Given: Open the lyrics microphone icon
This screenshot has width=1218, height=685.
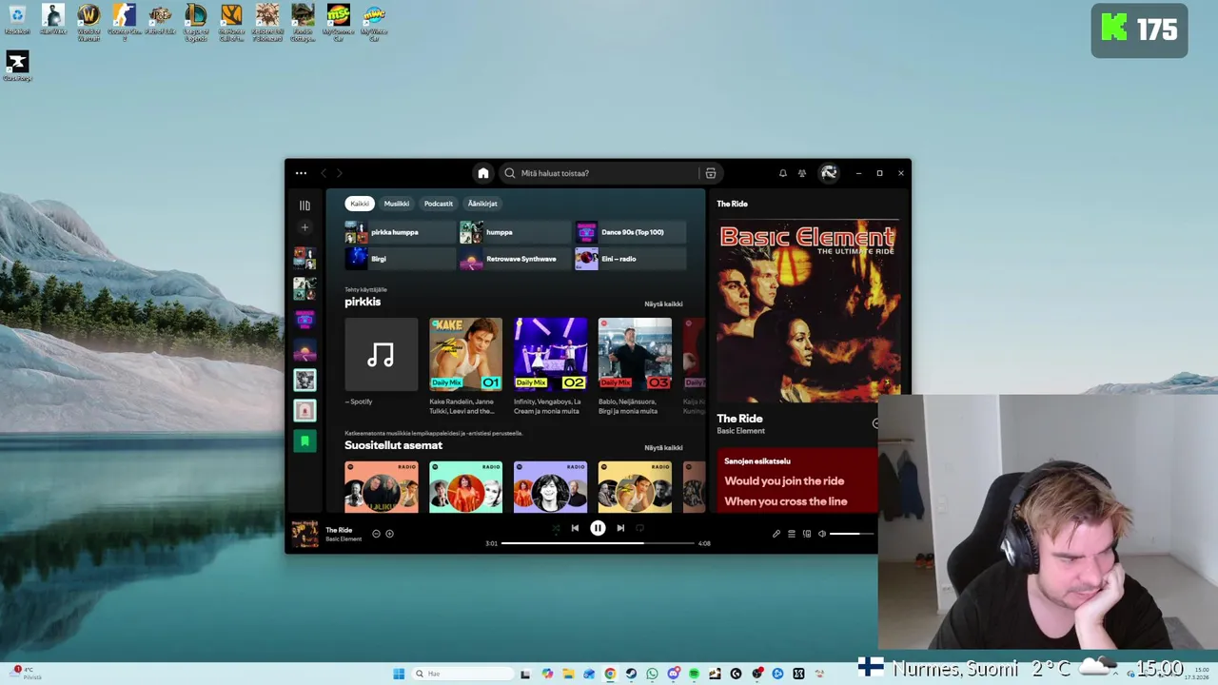Looking at the screenshot, I should (776, 534).
